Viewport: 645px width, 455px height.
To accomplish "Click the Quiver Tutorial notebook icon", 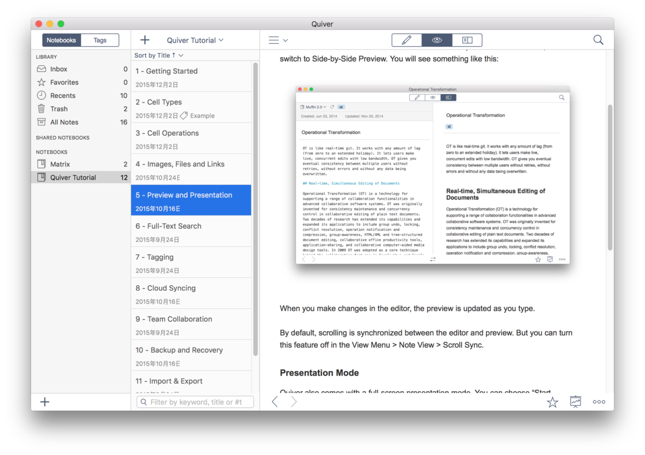I will (41, 177).
